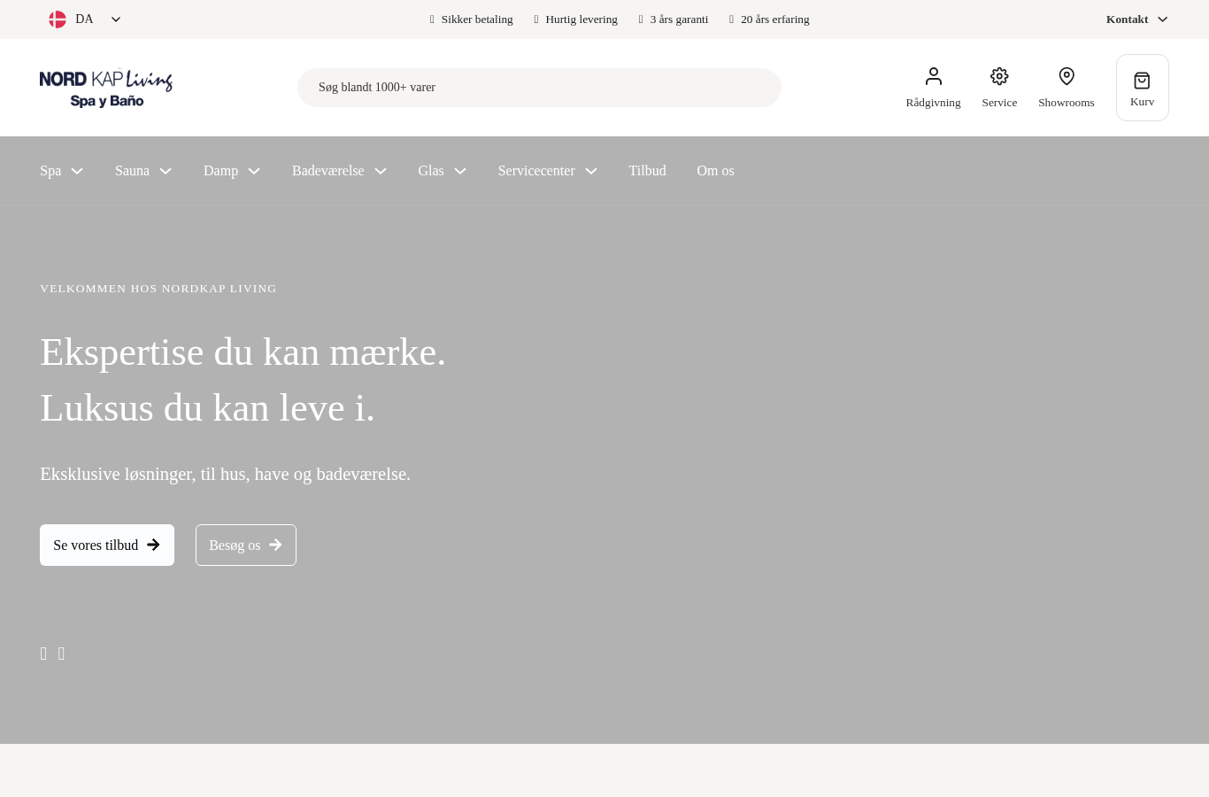Click the Service gear icon

(999, 76)
